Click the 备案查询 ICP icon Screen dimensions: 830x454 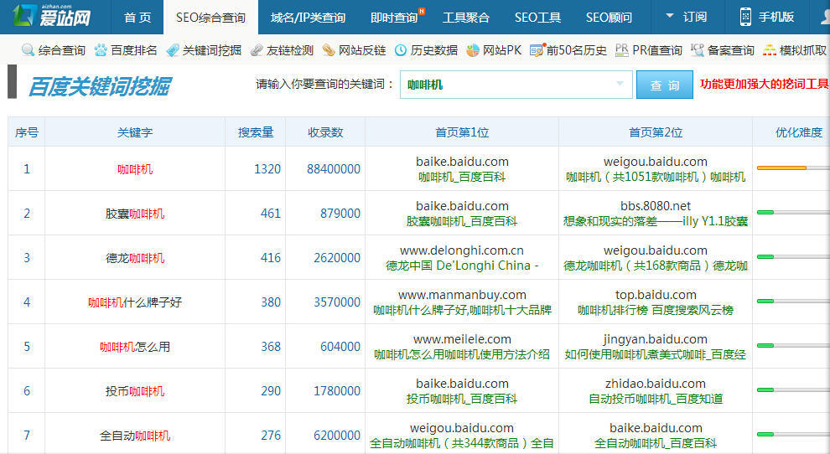pyautogui.click(x=698, y=50)
